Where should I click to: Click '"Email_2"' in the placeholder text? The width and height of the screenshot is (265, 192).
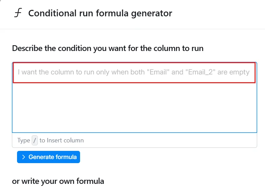coord(202,72)
